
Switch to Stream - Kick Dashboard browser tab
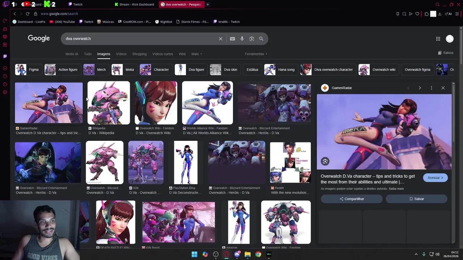click(x=134, y=4)
